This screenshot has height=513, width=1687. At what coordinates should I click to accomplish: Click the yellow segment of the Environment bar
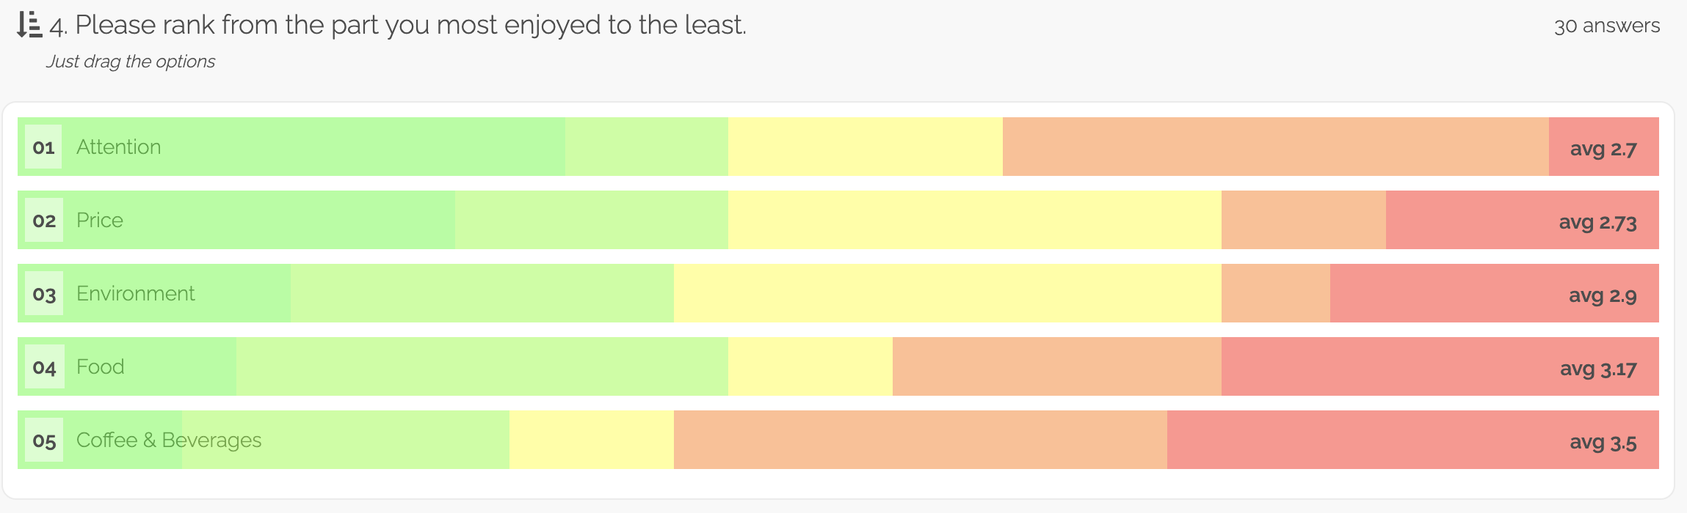(x=947, y=293)
